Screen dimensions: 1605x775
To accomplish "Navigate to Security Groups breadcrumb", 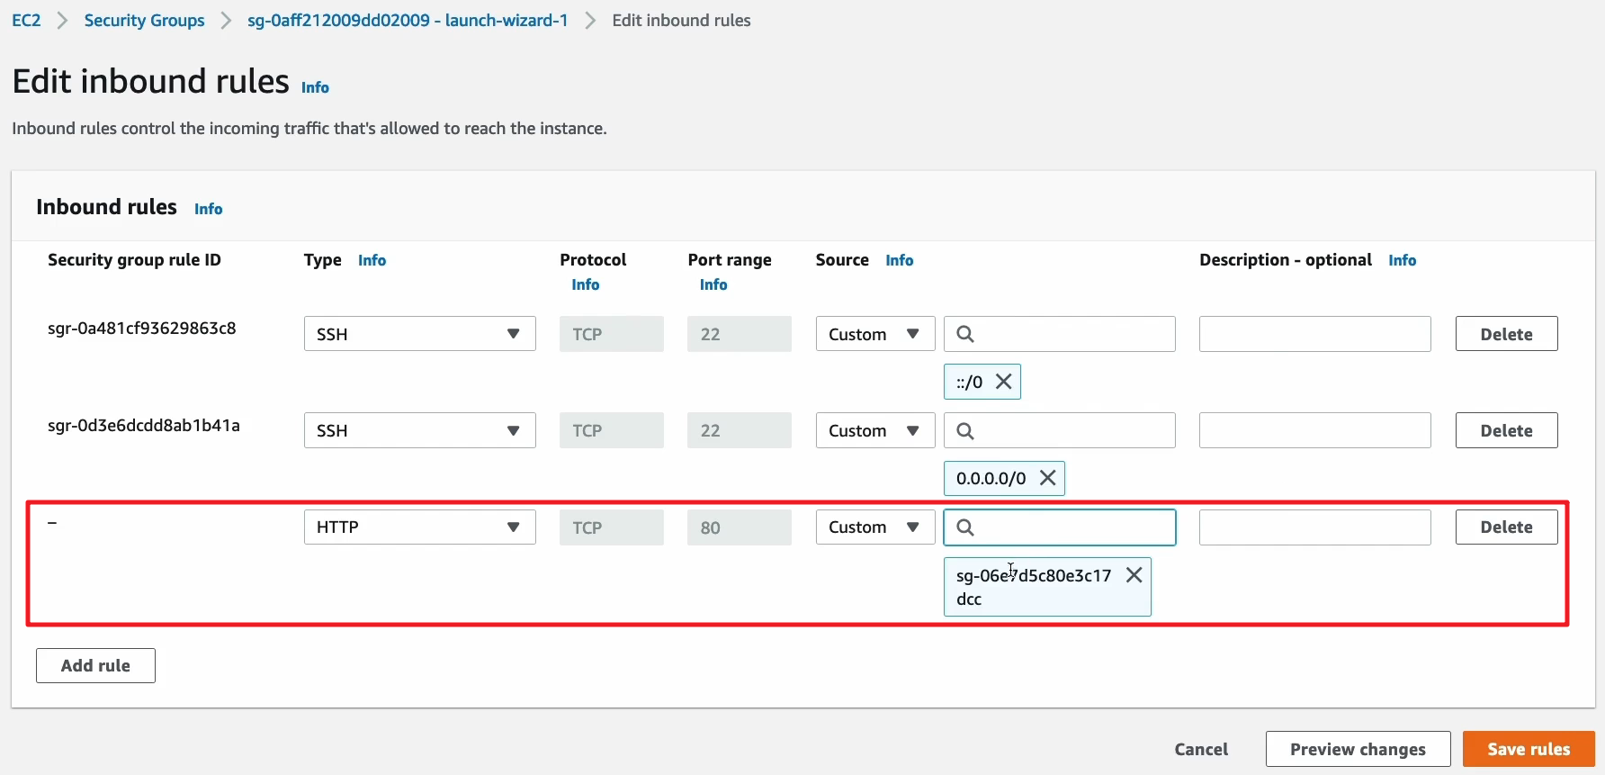I will [x=144, y=21].
